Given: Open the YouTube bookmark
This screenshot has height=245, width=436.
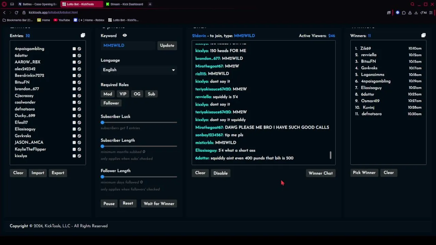Looking at the screenshot, I should (x=62, y=20).
